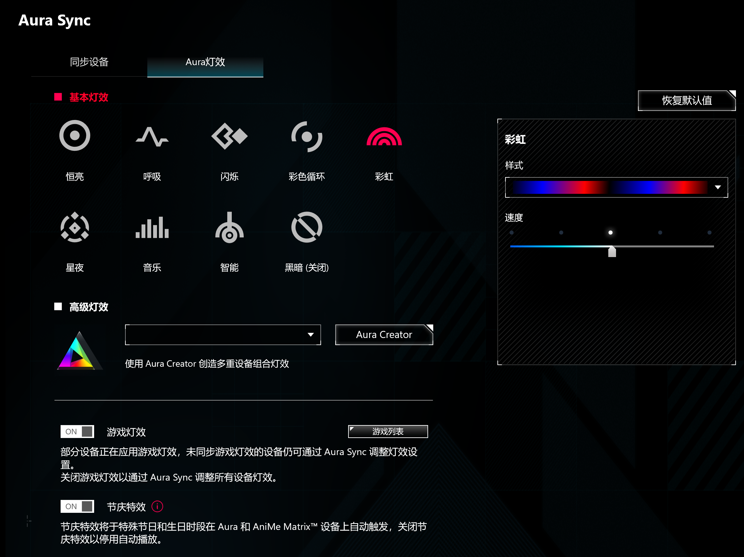
Task: Disable the 节庆特效 toggle
Action: click(x=77, y=506)
